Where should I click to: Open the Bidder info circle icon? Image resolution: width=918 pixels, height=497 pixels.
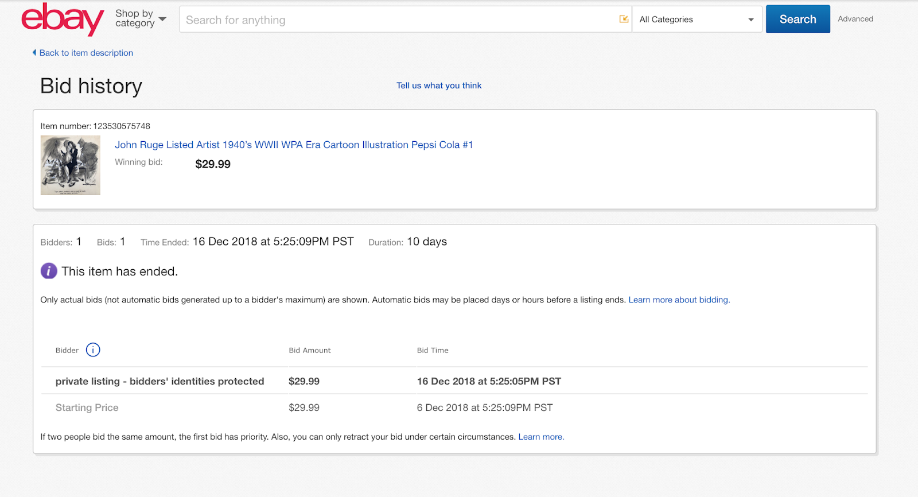coord(93,350)
